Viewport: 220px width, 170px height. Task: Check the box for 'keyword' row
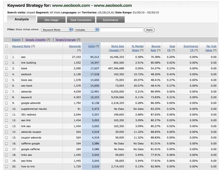tap(6, 97)
